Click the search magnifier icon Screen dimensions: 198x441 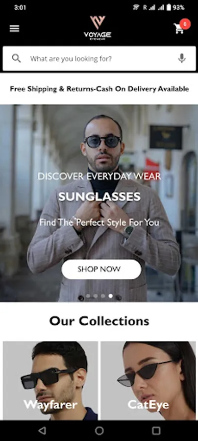click(x=16, y=58)
